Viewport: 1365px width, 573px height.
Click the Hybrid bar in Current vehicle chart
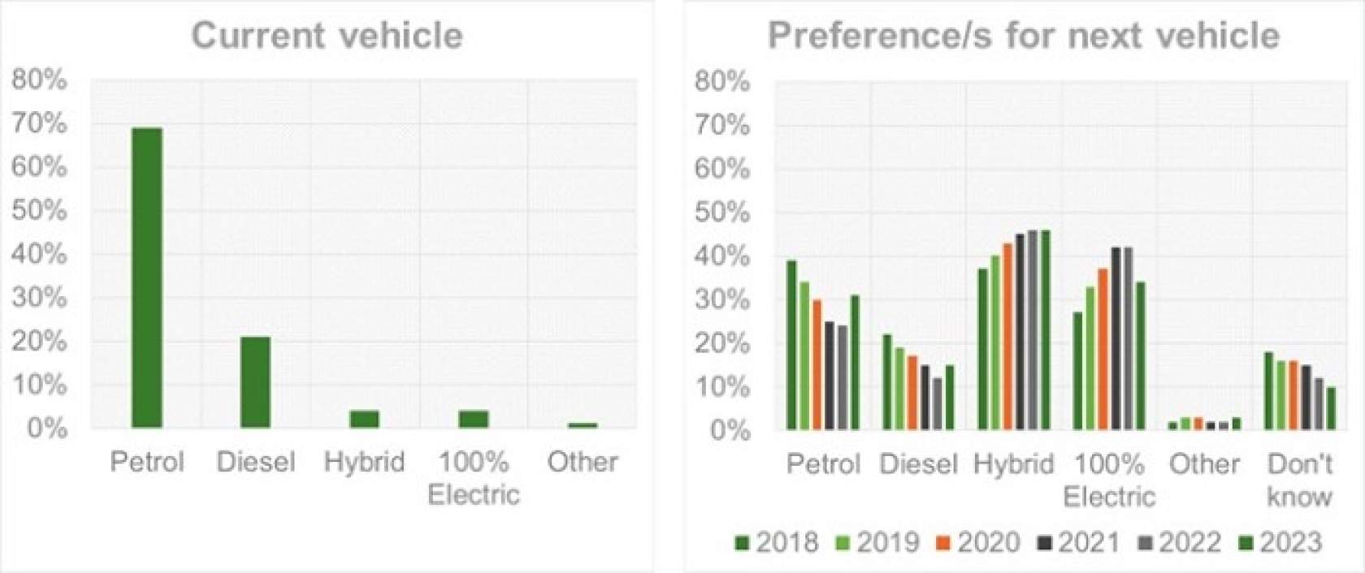[x=364, y=419]
